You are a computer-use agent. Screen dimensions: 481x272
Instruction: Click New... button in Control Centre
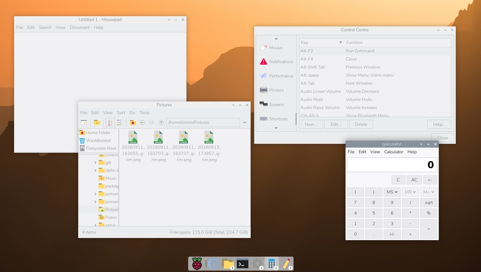(311, 124)
